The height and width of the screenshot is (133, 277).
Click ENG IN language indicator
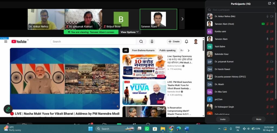pyautogui.click(x=238, y=129)
